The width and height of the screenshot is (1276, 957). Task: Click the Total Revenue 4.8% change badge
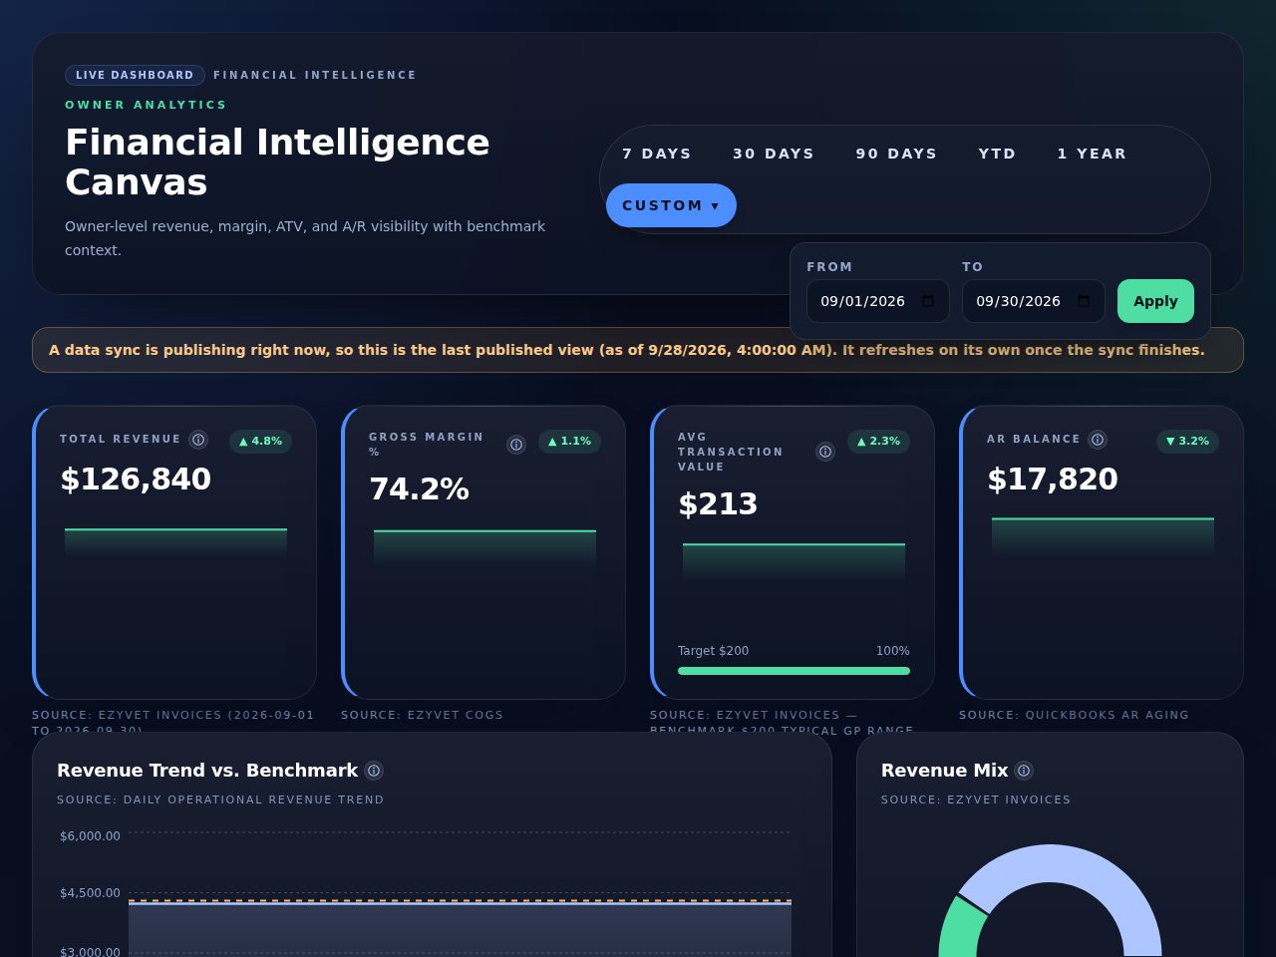pos(261,441)
